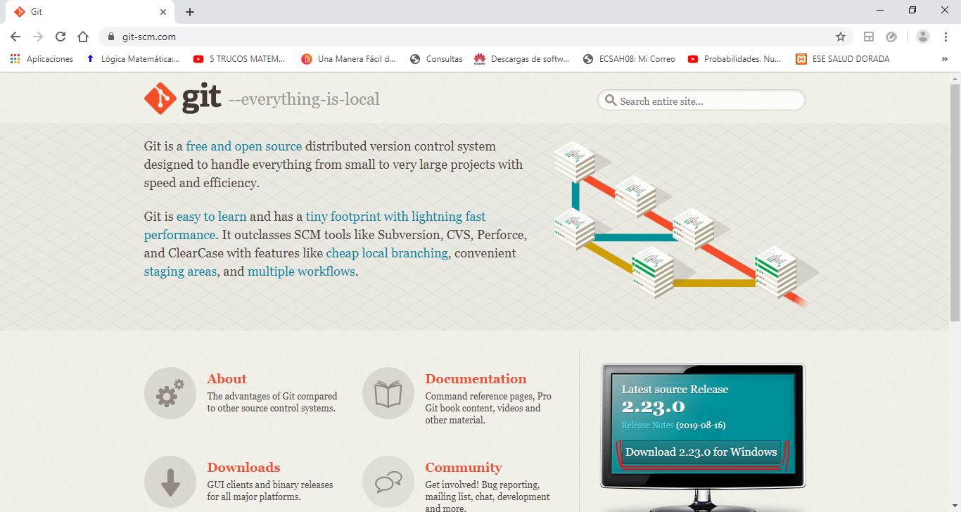Open the free and open source link
Screen dimensions: 961x512
click(244, 146)
